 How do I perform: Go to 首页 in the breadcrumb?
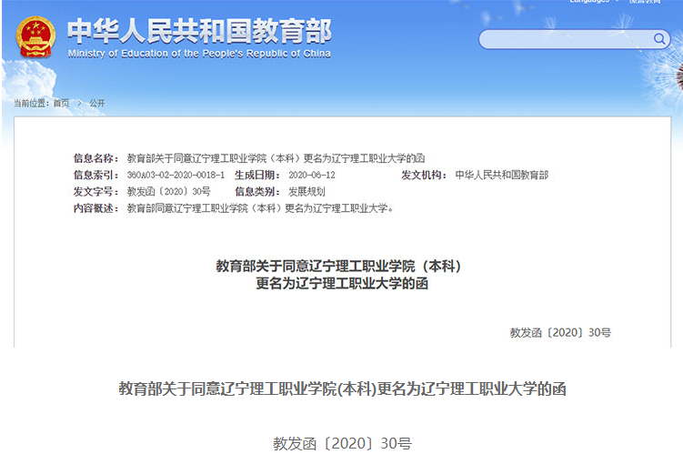(61, 103)
